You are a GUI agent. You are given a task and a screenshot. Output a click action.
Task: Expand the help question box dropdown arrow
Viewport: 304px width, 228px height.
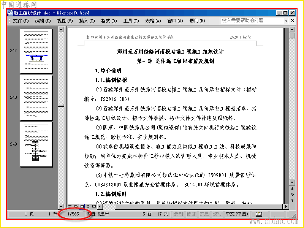286,21
